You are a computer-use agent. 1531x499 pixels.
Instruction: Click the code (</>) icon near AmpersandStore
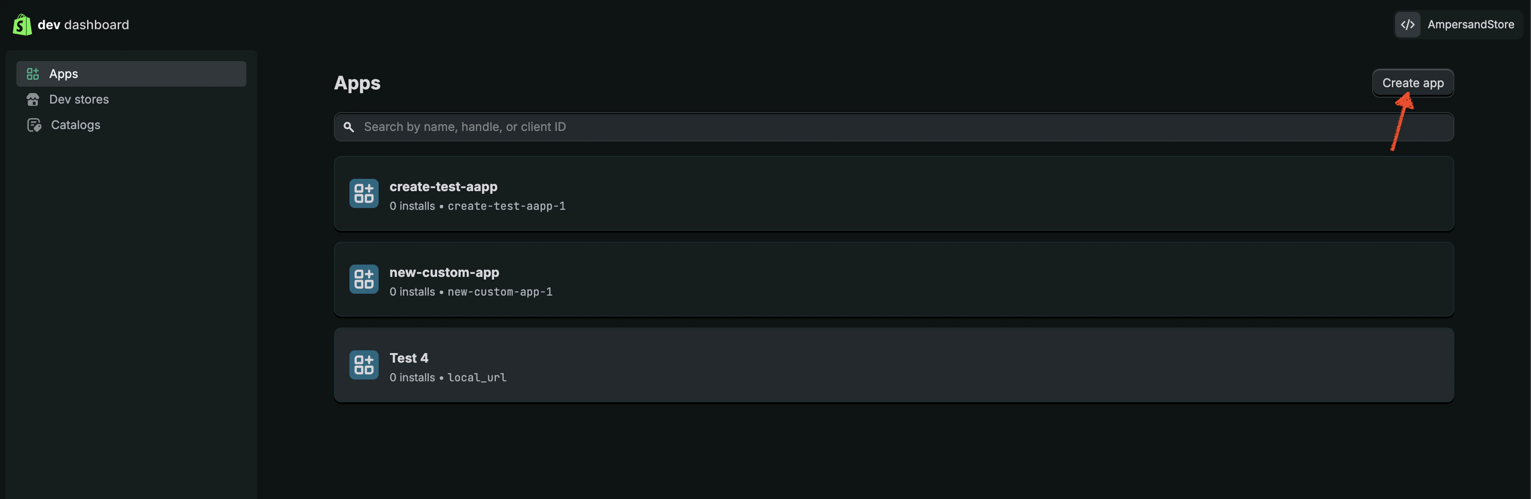tap(1407, 24)
